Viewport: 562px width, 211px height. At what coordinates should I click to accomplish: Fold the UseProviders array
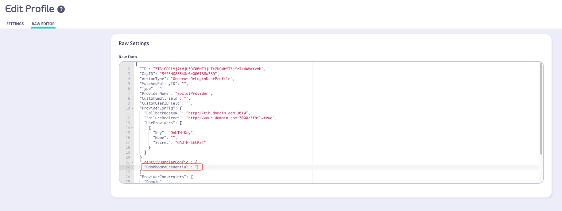click(x=132, y=123)
